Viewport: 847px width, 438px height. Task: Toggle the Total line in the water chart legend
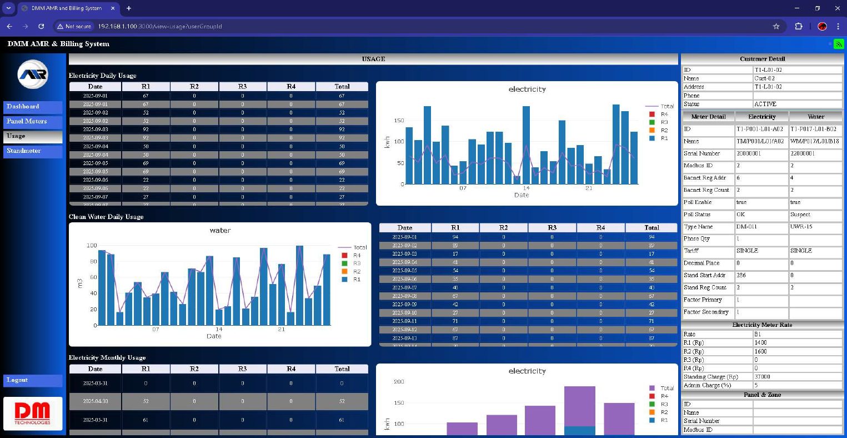tap(353, 247)
